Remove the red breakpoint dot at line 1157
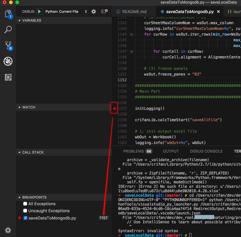 [x=115, y=109]
